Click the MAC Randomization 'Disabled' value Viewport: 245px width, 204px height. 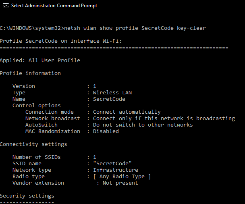(106, 131)
